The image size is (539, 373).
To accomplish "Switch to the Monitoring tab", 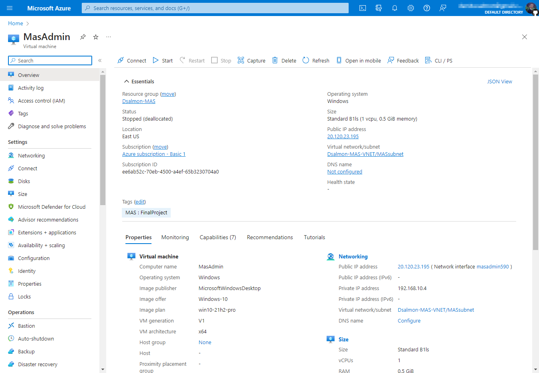I will (x=175, y=237).
